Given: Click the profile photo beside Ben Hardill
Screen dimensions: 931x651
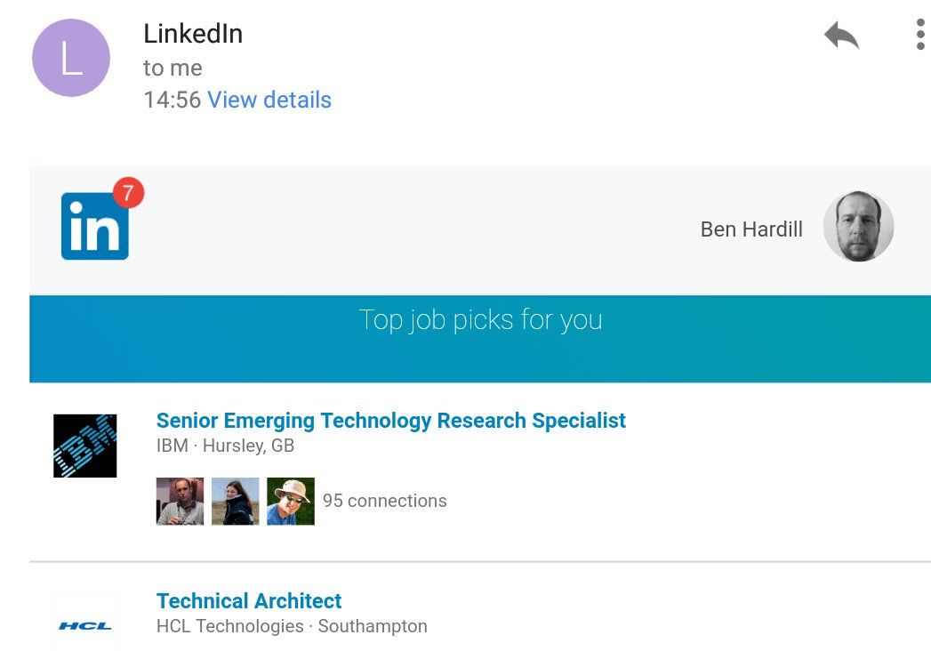Looking at the screenshot, I should pyautogui.click(x=858, y=227).
